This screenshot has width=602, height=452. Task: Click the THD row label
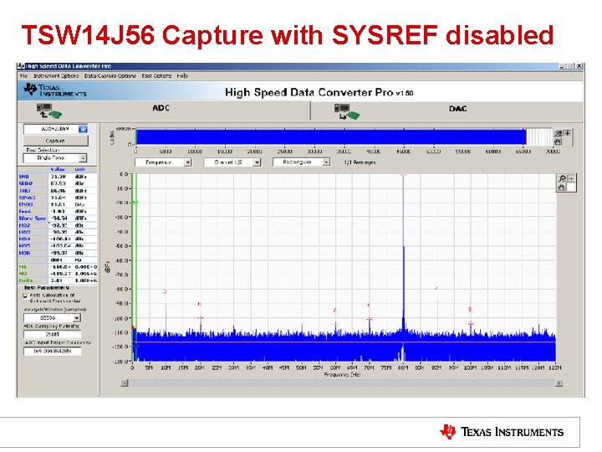24,190
